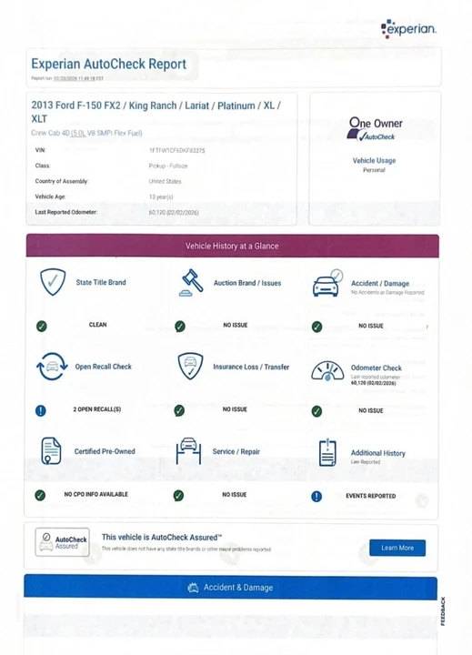Click the Accident / Damage car icon
This screenshot has width=472, height=655.
point(328,283)
